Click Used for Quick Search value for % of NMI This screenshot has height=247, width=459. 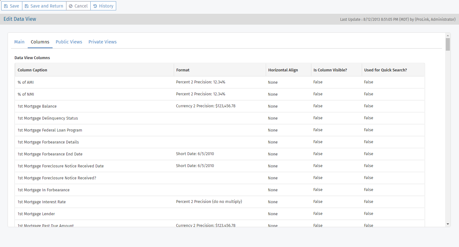[x=368, y=94]
